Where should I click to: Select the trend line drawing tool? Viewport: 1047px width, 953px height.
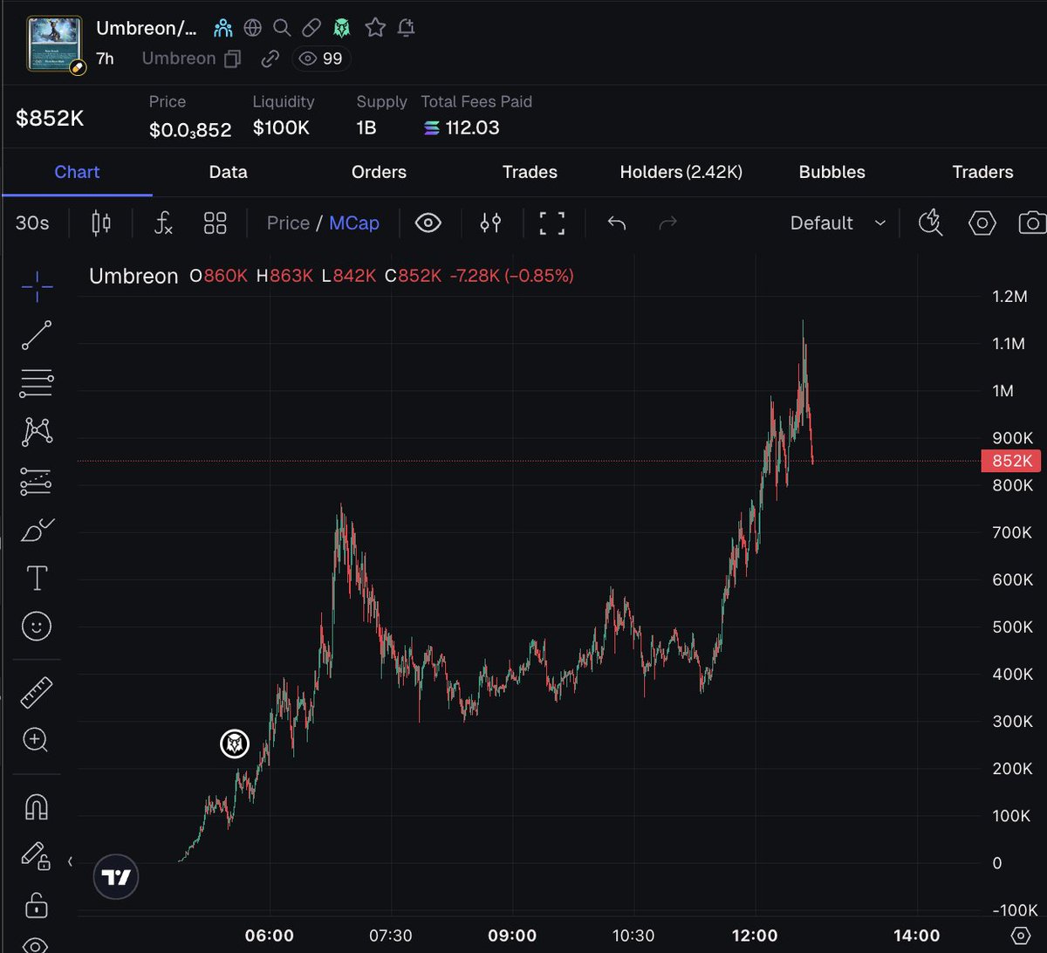(x=37, y=335)
